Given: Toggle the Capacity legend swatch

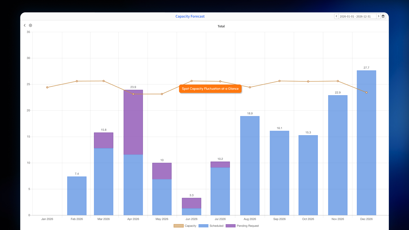Looking at the screenshot, I should tap(178, 226).
